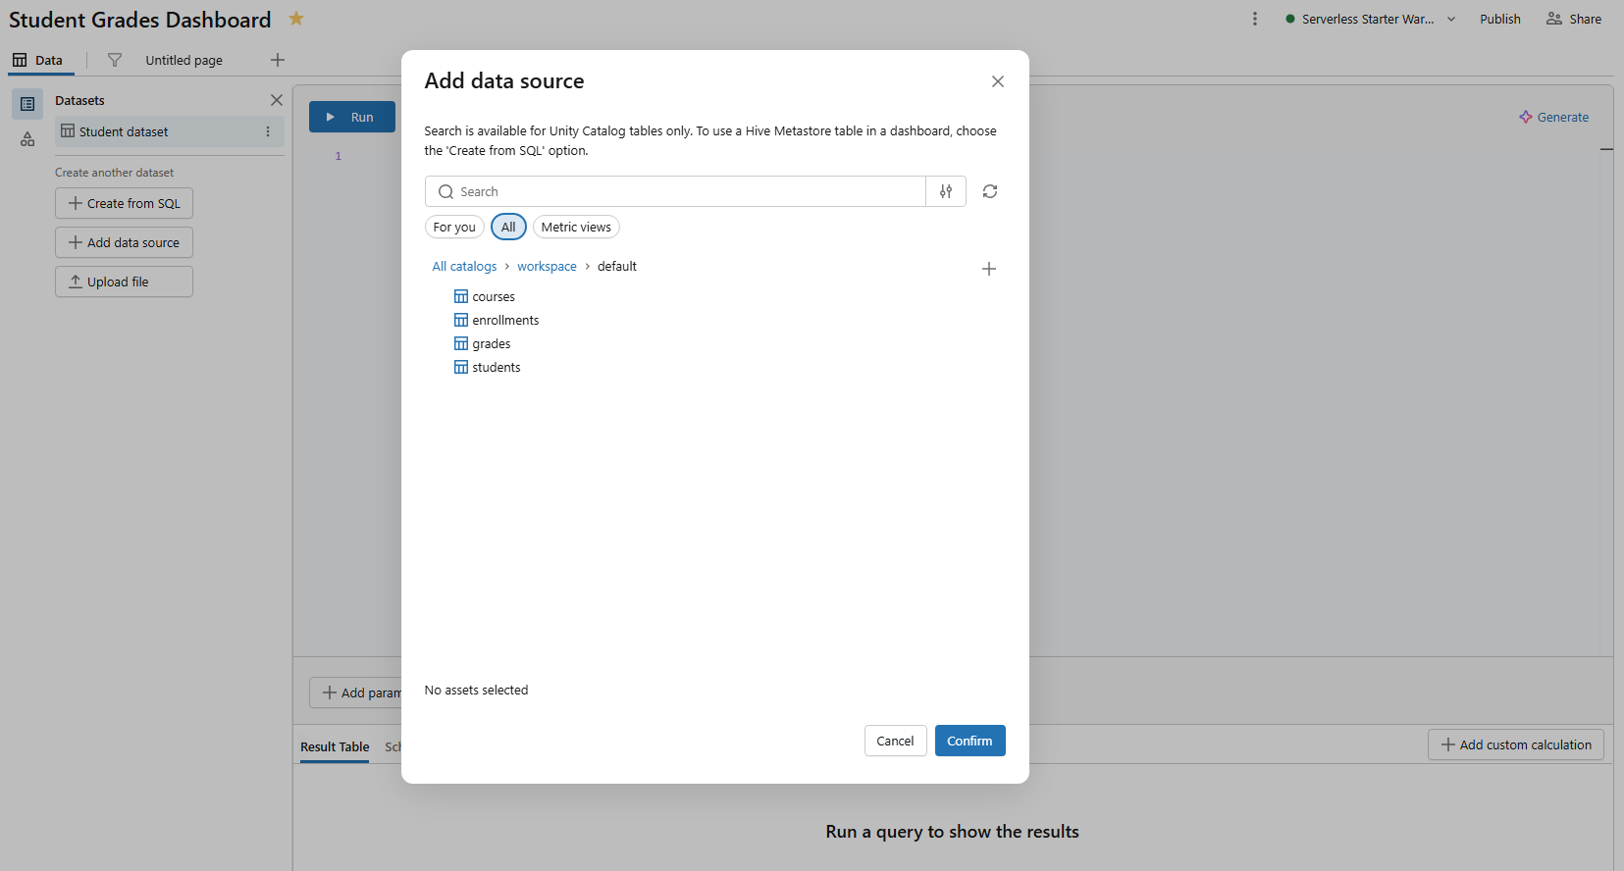Viewport: 1624px width, 871px height.
Task: Close the Add data source dialog
Action: (x=998, y=81)
